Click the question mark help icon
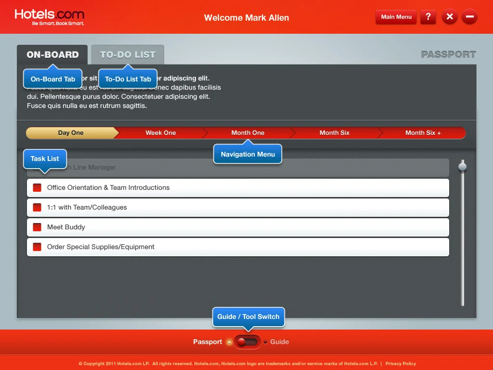 [428, 17]
